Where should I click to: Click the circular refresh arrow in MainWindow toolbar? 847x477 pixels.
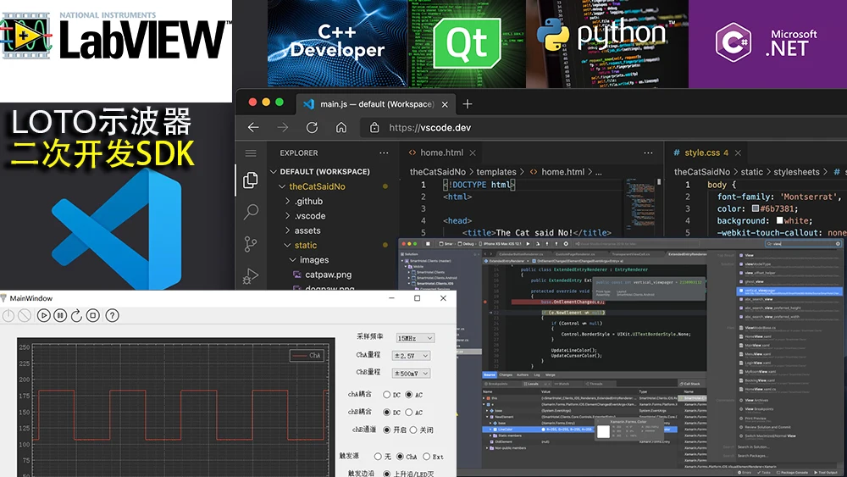(x=76, y=315)
